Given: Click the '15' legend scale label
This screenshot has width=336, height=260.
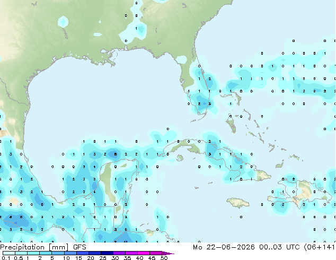Looking at the screenshot, I should (78, 258).
